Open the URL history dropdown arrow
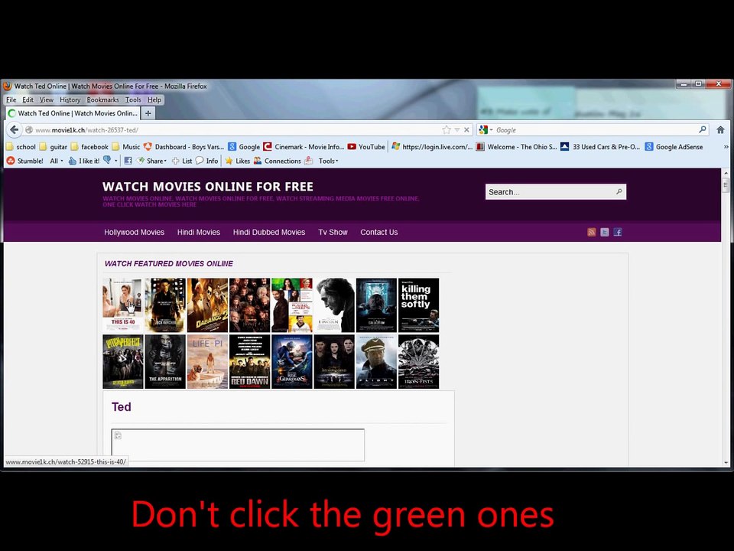The width and height of the screenshot is (734, 551). [457, 130]
